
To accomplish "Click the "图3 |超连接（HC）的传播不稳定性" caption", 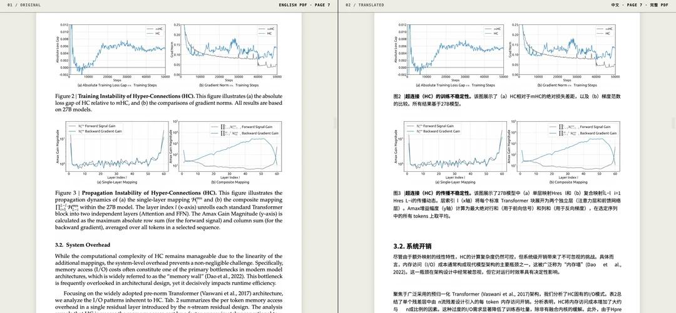I will (x=433, y=193).
